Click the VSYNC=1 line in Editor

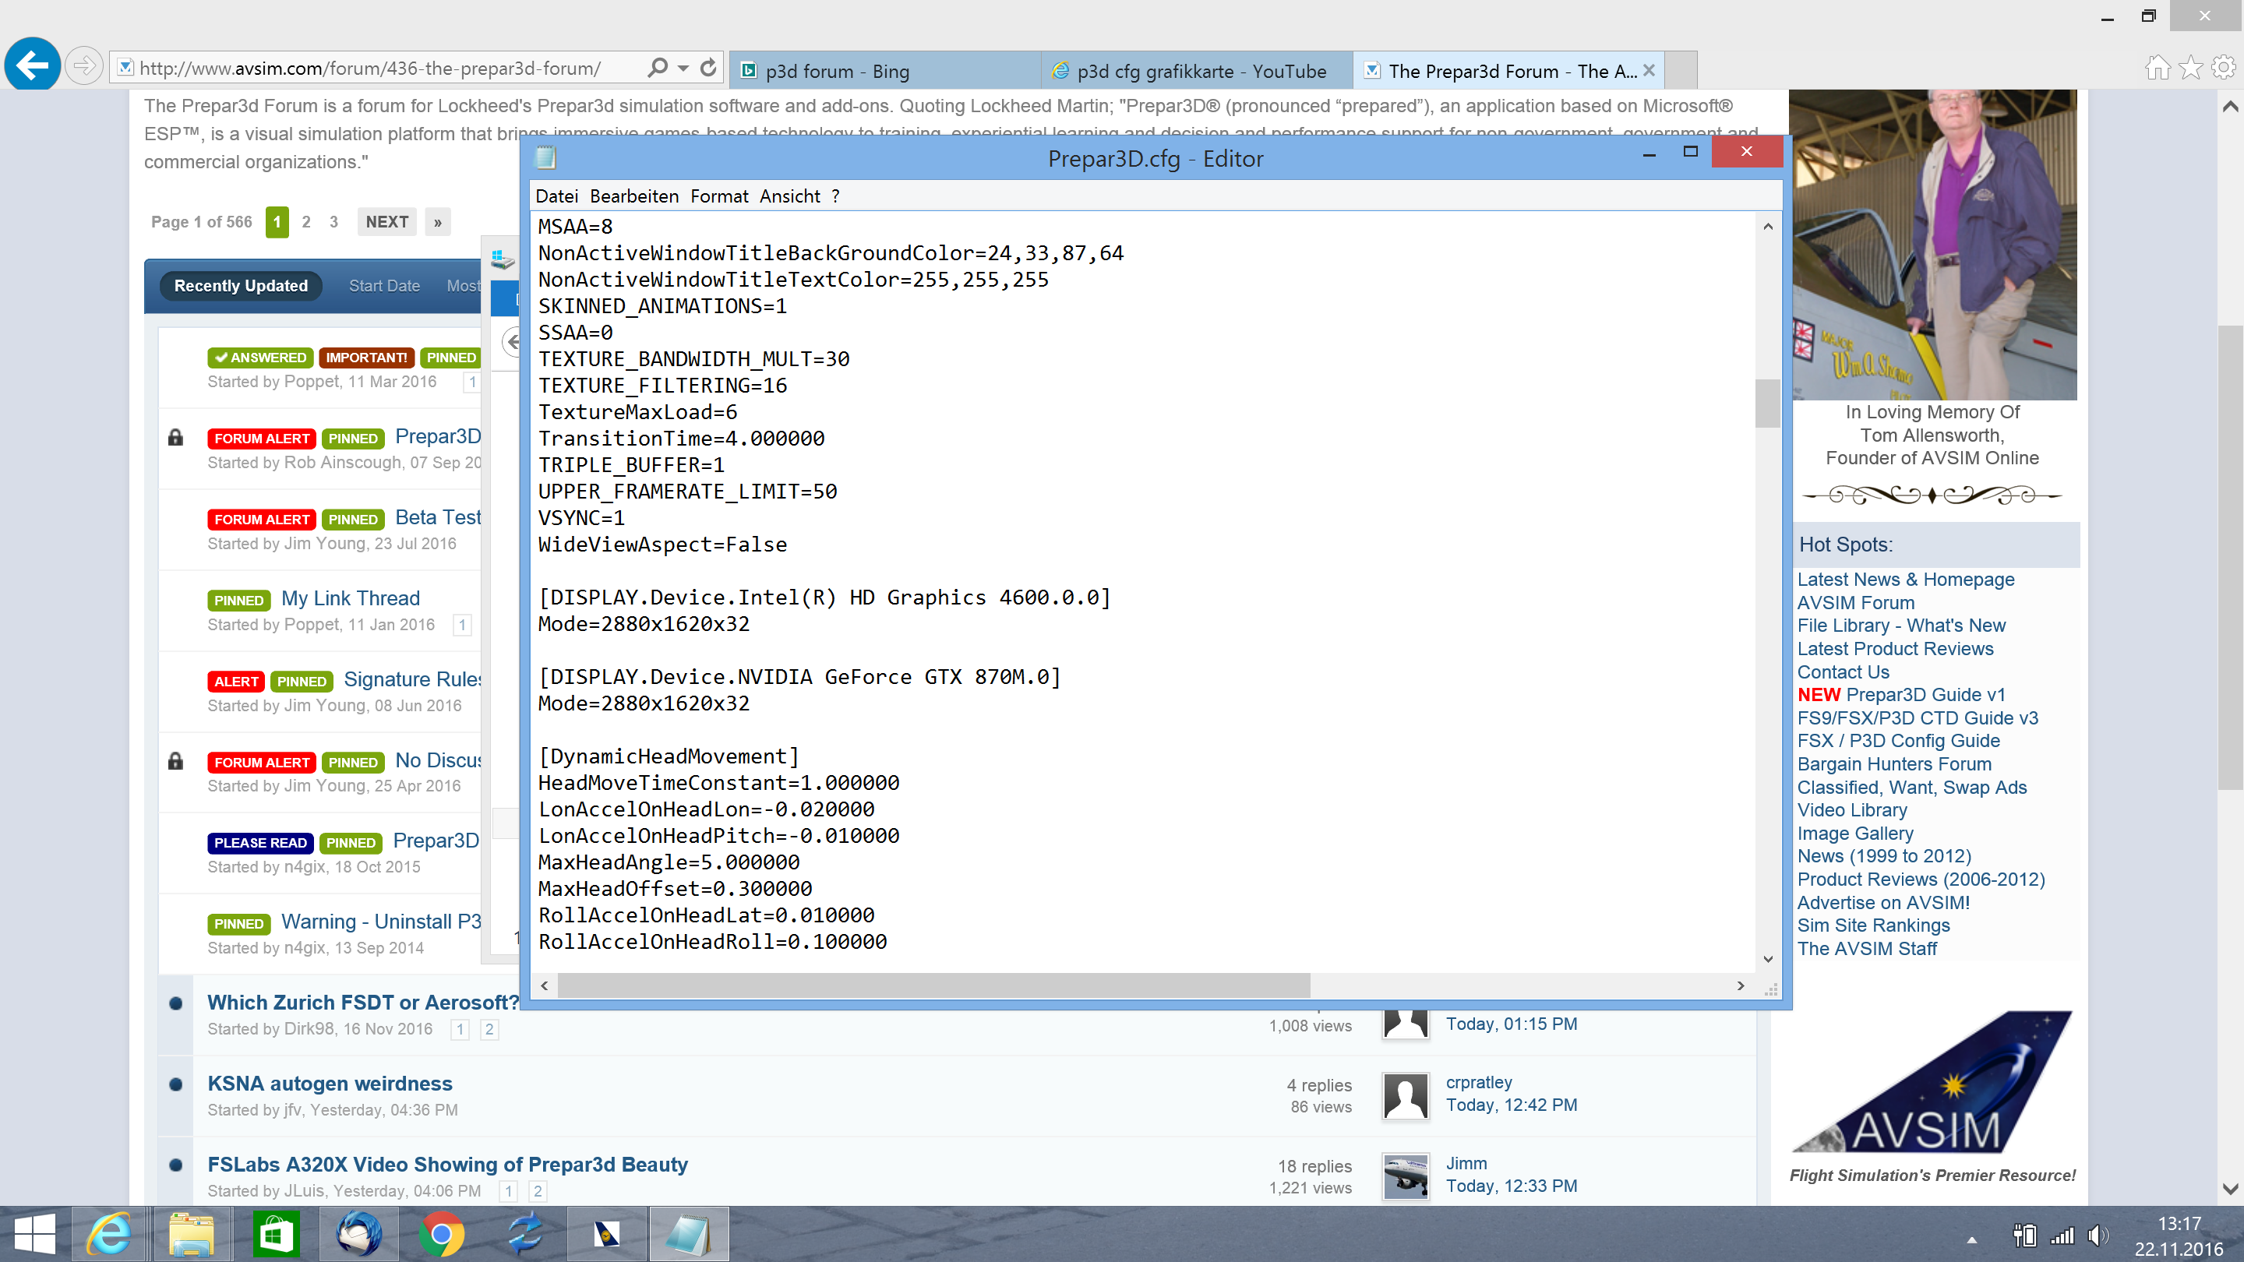581,518
